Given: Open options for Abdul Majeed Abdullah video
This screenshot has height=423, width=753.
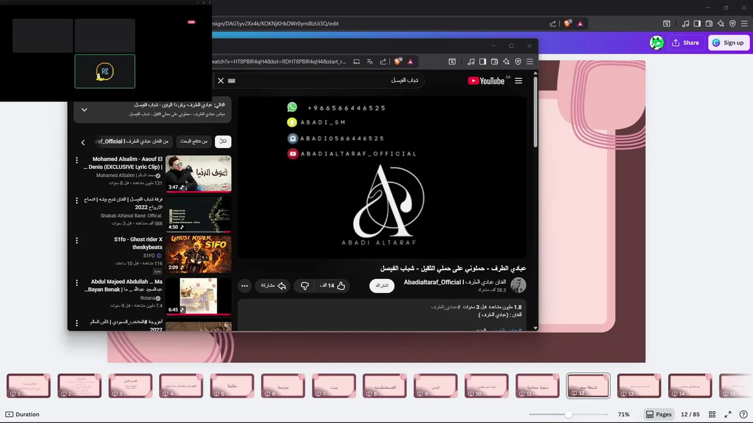Looking at the screenshot, I should [76, 283].
